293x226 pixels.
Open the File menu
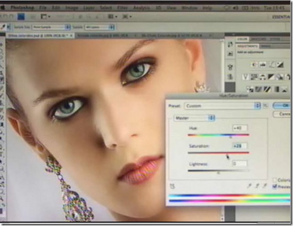[x=43, y=8]
